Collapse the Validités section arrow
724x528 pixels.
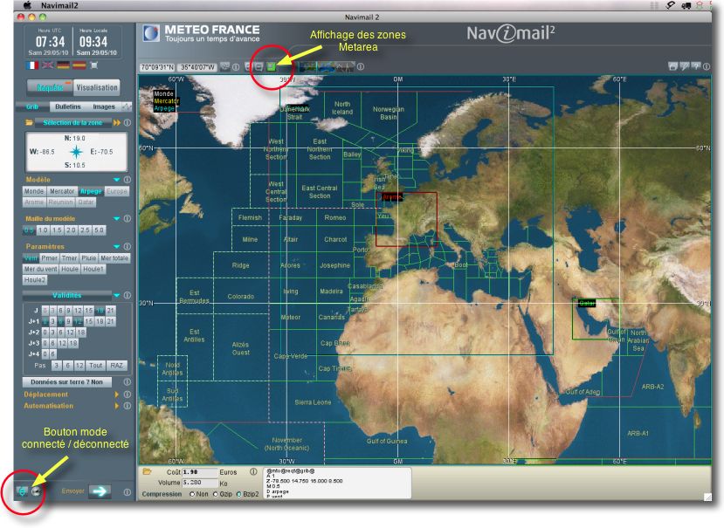click(x=117, y=295)
